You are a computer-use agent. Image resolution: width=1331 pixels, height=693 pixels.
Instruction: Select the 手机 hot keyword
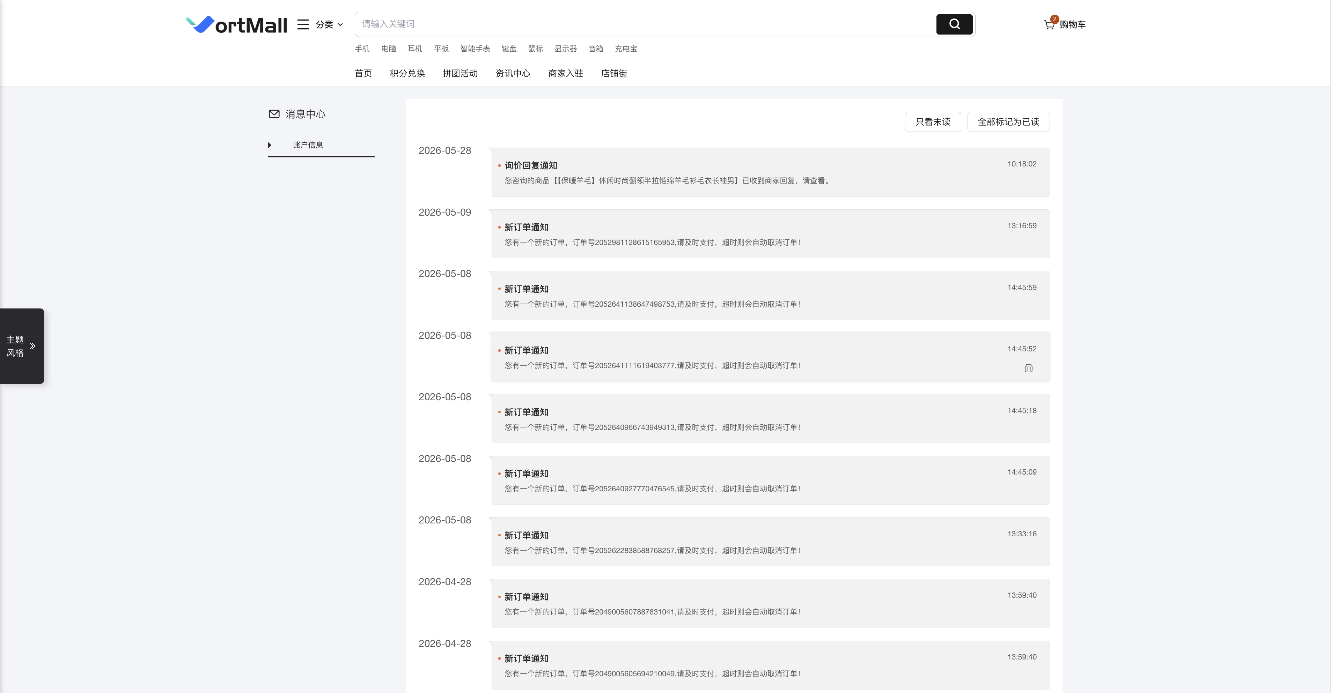click(x=362, y=49)
